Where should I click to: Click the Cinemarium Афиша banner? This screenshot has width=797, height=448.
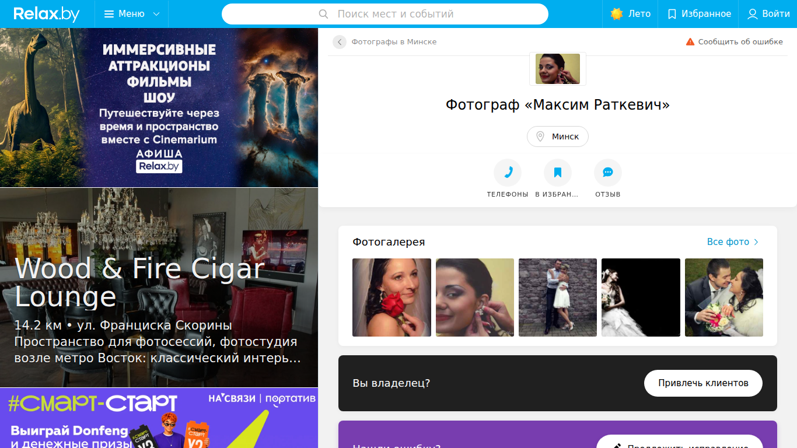pyautogui.click(x=159, y=107)
